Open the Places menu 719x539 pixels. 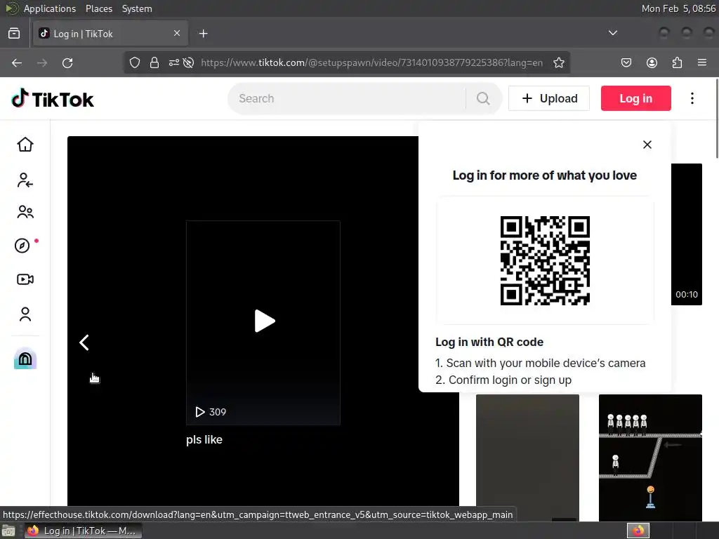coord(98,8)
